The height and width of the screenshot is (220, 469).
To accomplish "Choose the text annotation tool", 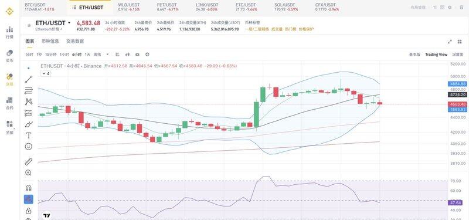I will point(29,136).
